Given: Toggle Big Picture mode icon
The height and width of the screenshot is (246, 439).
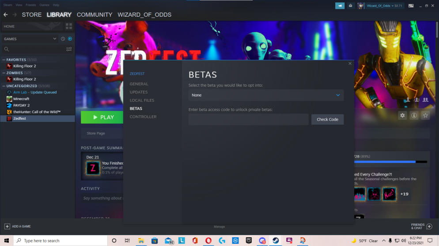Looking at the screenshot, I should point(411,6).
